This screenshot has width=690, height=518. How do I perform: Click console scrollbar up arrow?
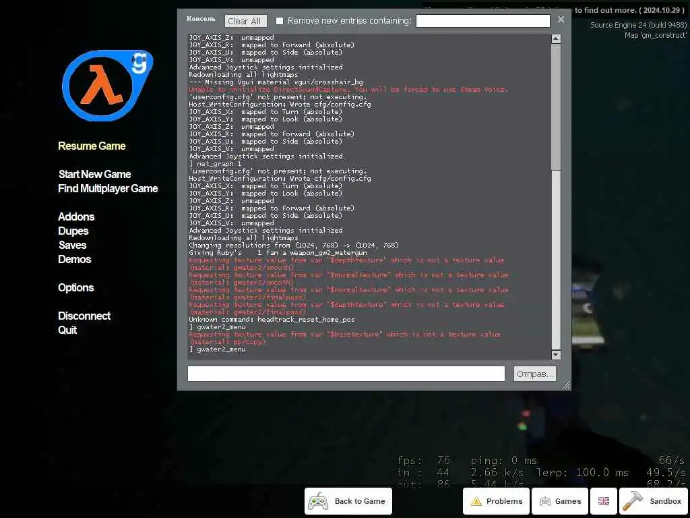556,38
